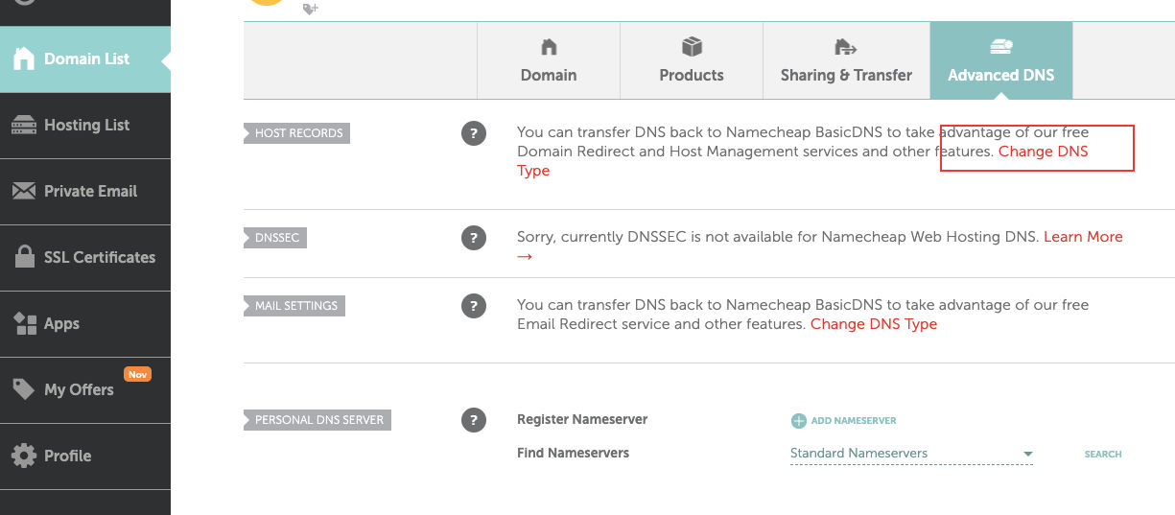Click the Register Nameserver text
This screenshot has height=515, width=1175.
click(x=582, y=419)
